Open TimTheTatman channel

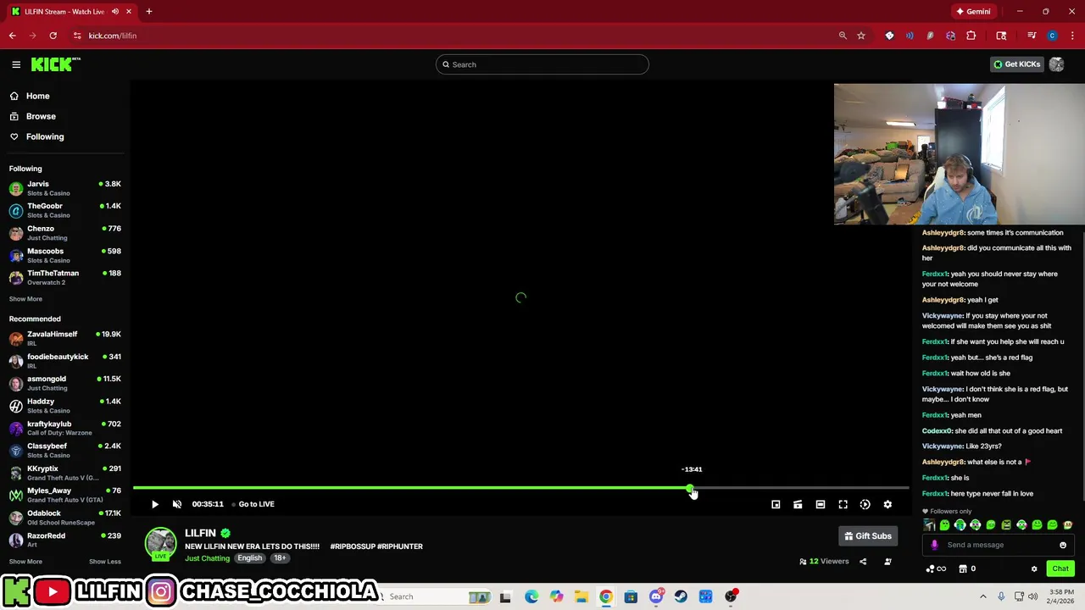click(x=64, y=277)
